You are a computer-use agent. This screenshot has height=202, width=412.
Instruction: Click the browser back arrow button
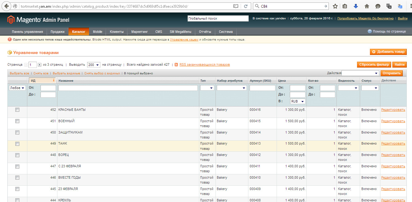pyautogui.click(x=6, y=6)
